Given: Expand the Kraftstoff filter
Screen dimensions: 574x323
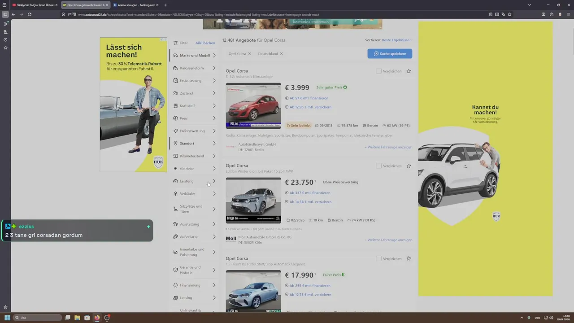Looking at the screenshot, I should pyautogui.click(x=194, y=106).
